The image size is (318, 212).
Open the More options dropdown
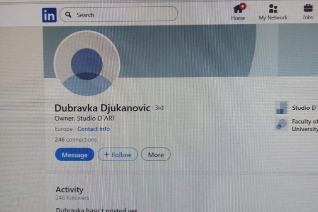point(156,155)
